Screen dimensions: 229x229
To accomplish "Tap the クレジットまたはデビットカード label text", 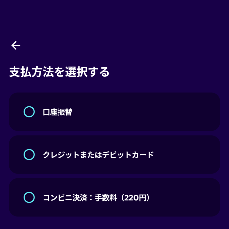I will pyautogui.click(x=98, y=155).
